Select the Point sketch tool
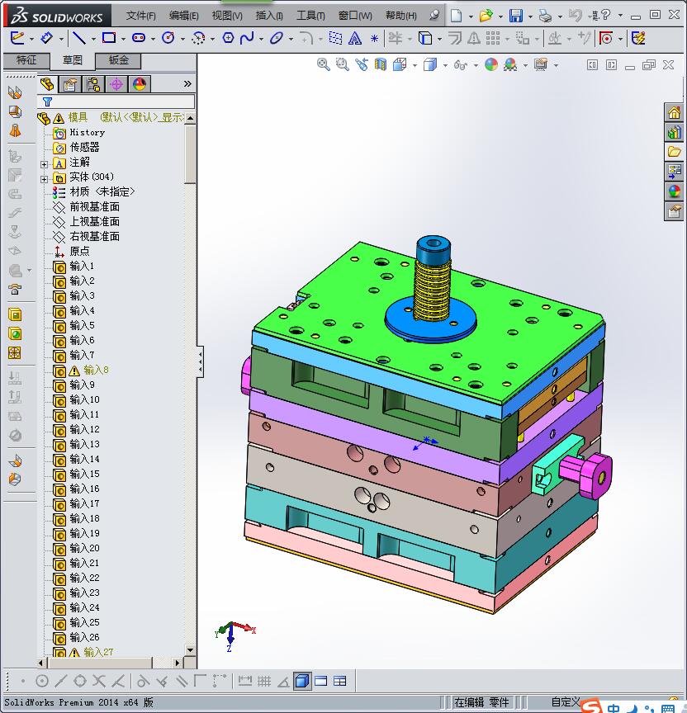Screen dimensions: 687x713 coord(374,39)
